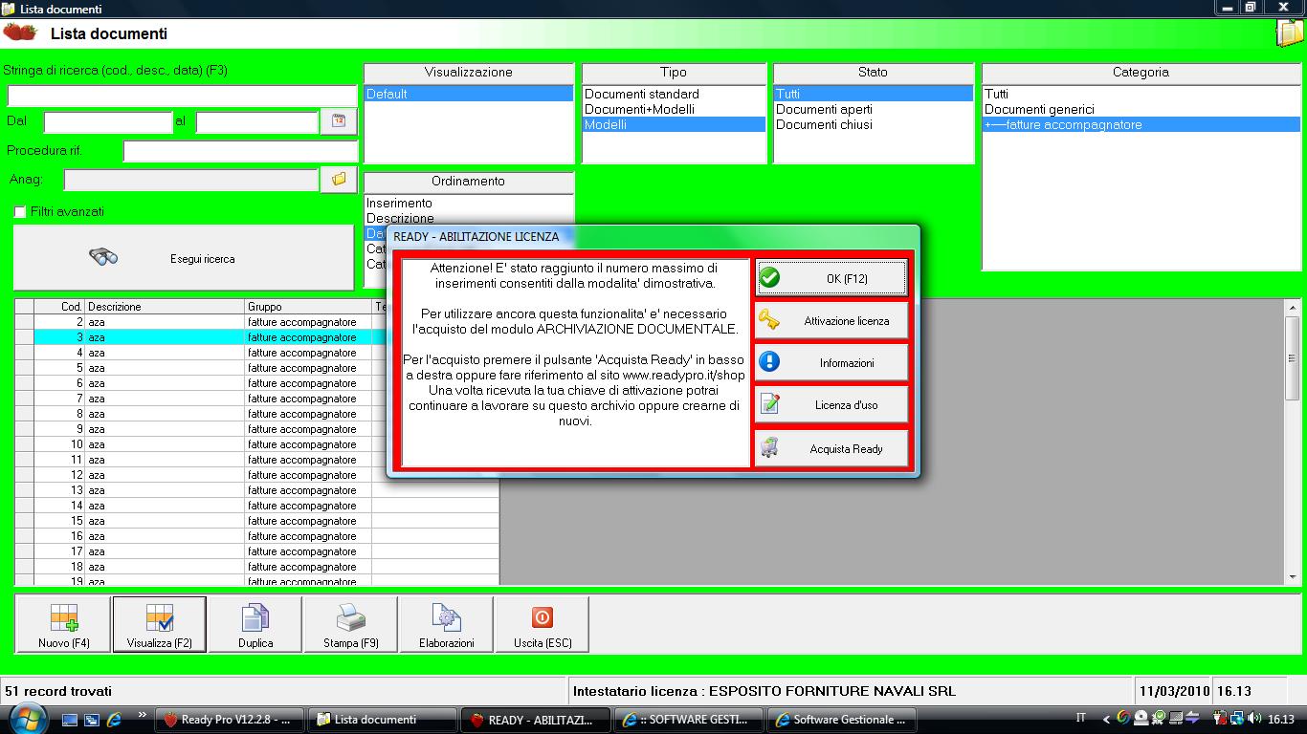This screenshot has height=734, width=1307.
Task: Open the Elaborazioni tools button
Action: click(447, 625)
